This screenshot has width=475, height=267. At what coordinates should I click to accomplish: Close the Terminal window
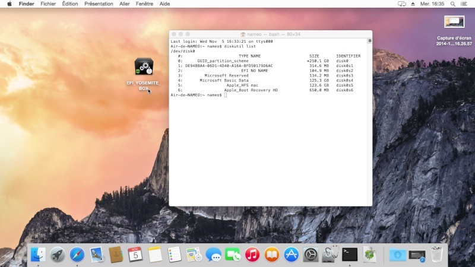pyautogui.click(x=173, y=34)
